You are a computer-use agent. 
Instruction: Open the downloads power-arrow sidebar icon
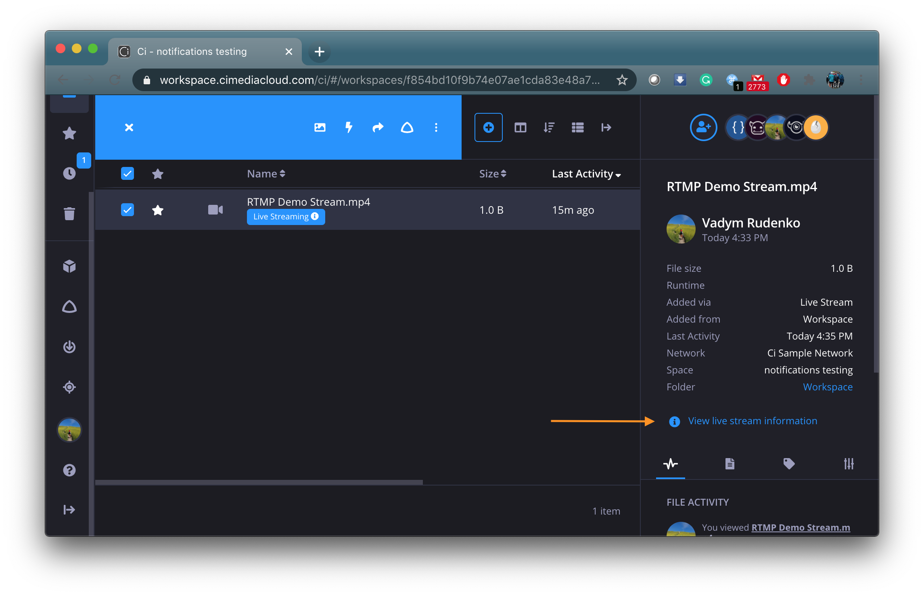[x=69, y=347]
